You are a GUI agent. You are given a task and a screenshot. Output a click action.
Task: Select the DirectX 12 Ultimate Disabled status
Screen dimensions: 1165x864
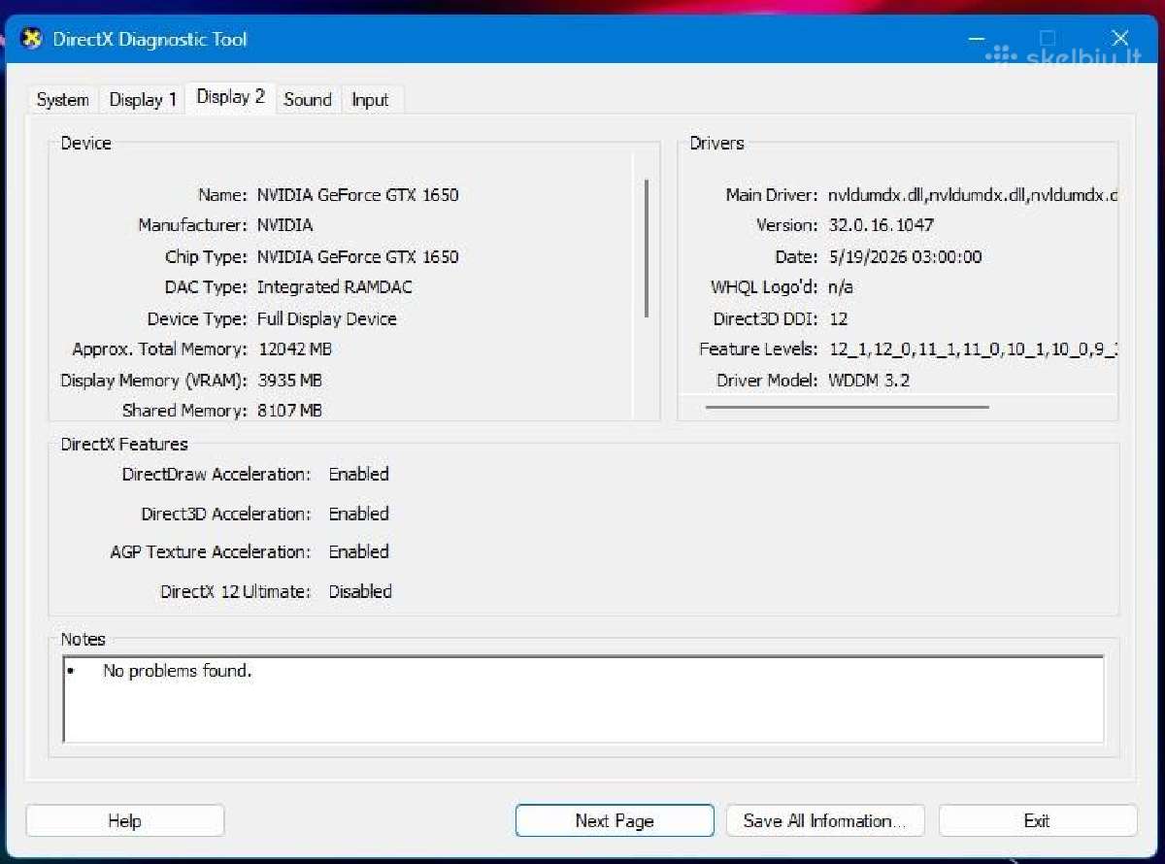pyautogui.click(x=360, y=592)
